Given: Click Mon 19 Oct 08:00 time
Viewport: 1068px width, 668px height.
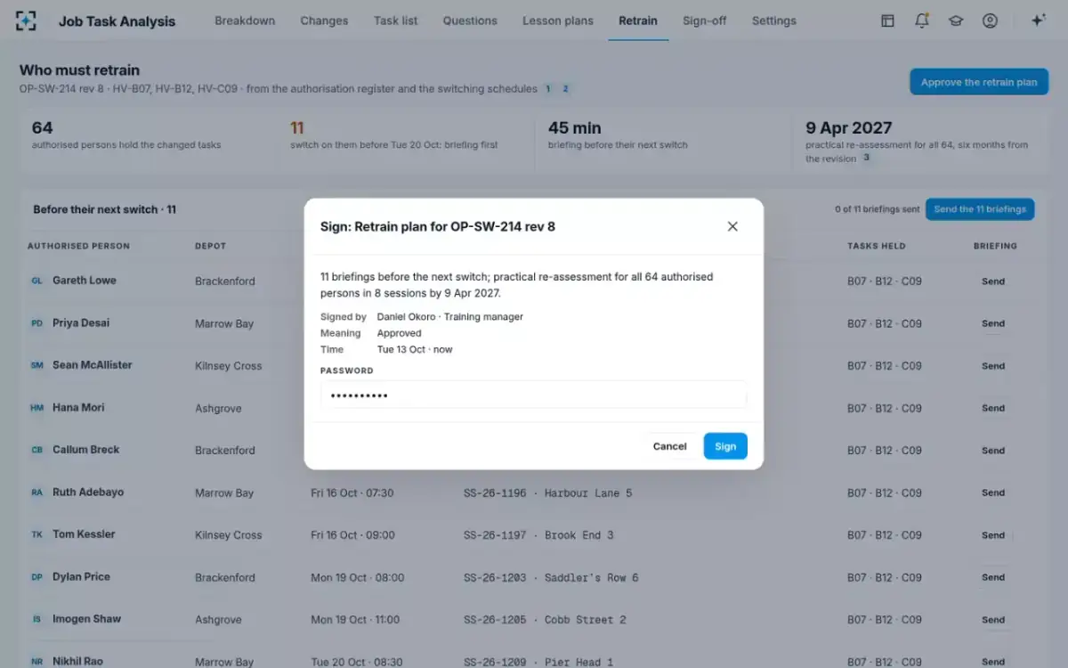Looking at the screenshot, I should pyautogui.click(x=357, y=577).
